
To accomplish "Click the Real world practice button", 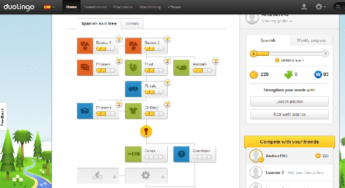I will point(289,115).
